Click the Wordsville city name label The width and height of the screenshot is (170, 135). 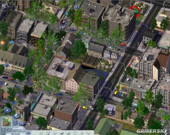[16, 134]
